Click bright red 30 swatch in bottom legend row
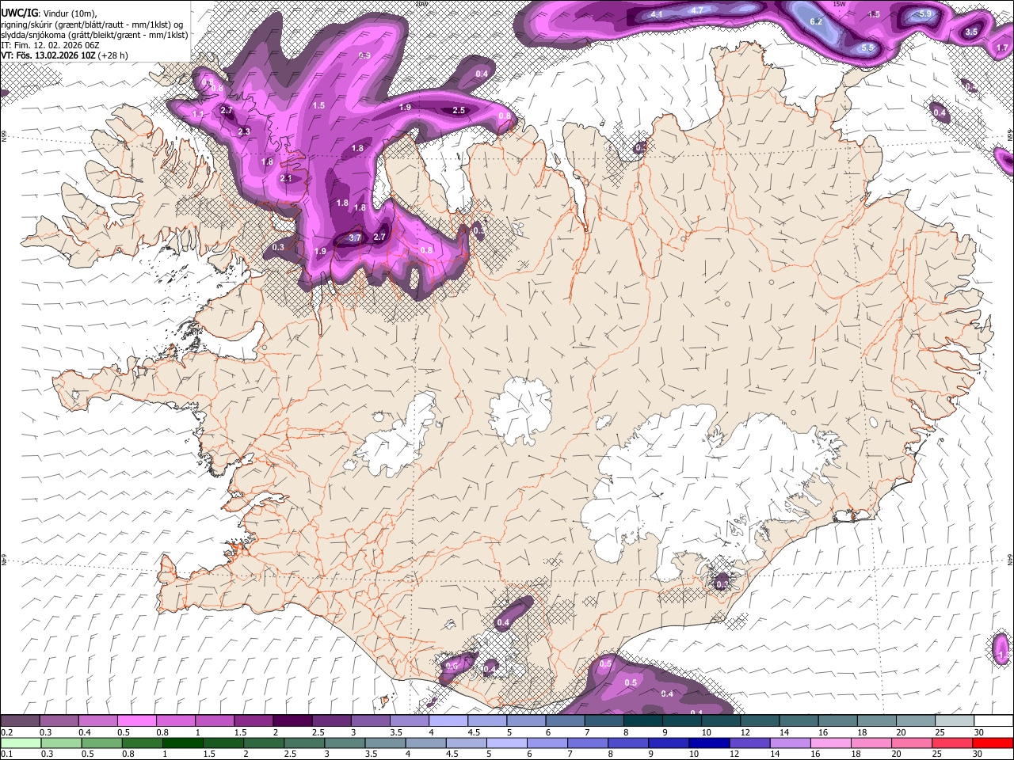 pyautogui.click(x=993, y=743)
